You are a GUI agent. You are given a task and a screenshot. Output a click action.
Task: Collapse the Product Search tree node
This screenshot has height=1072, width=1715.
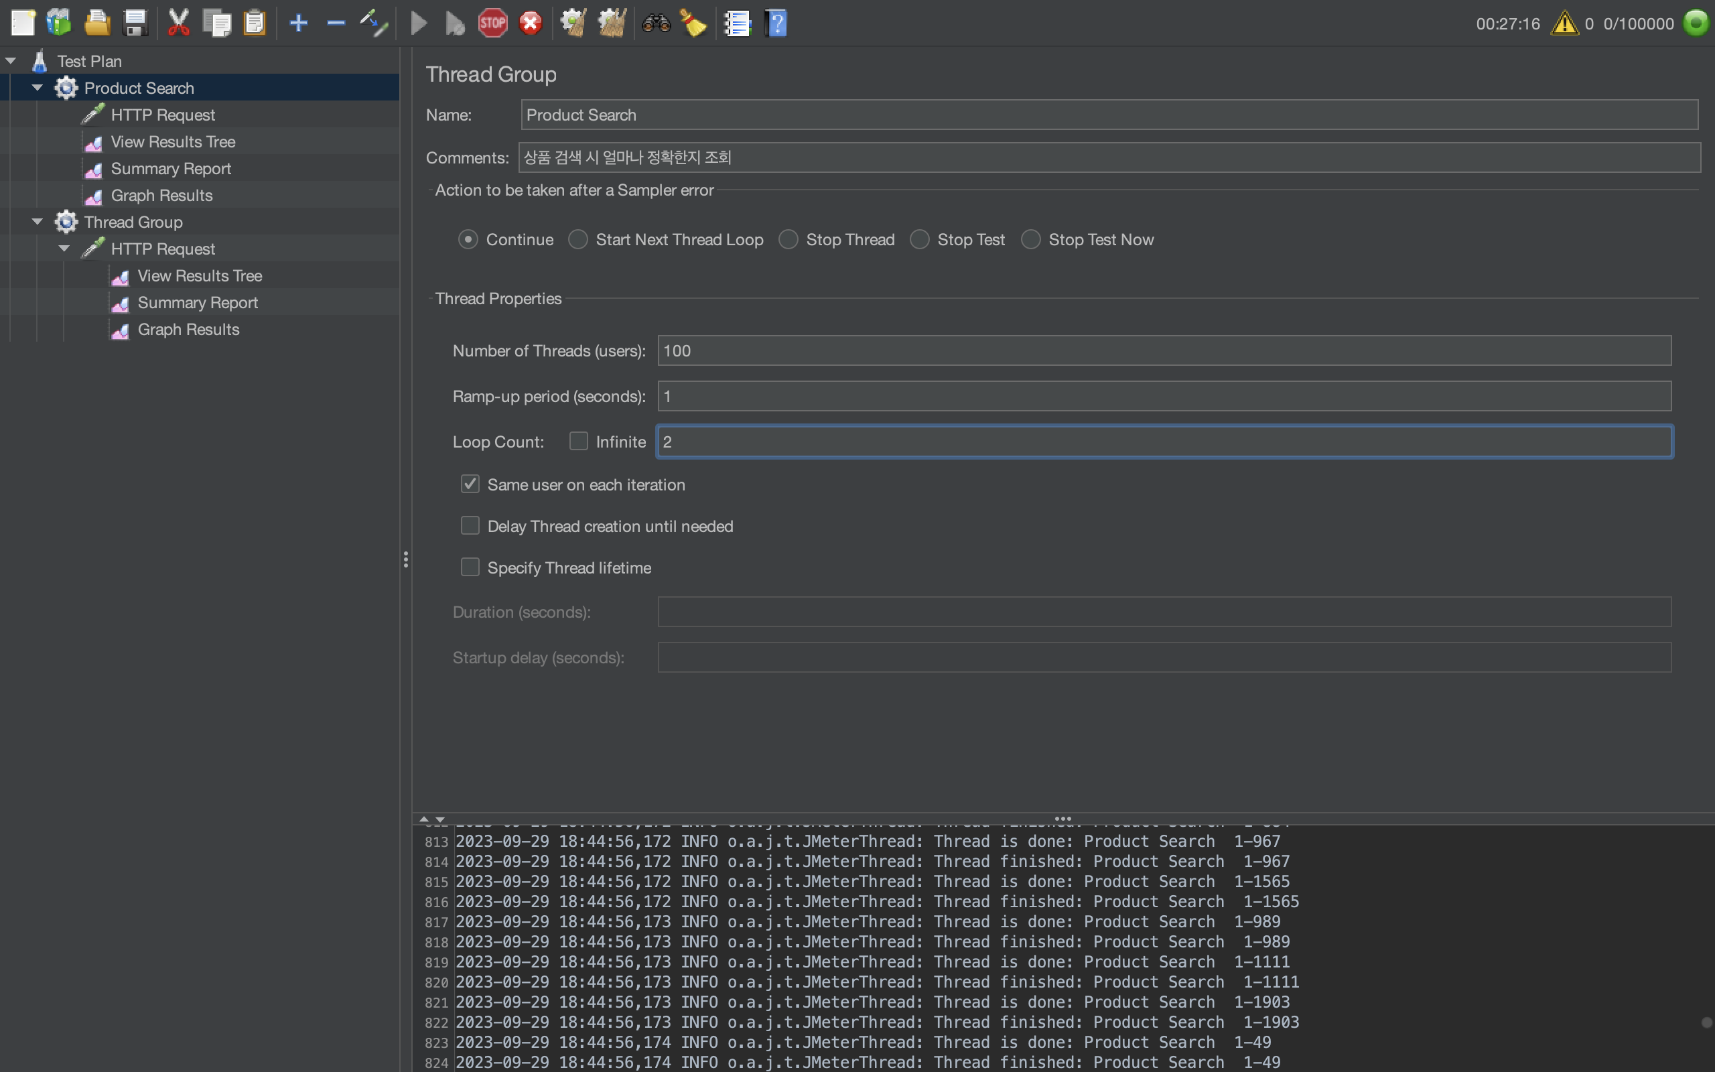[38, 88]
